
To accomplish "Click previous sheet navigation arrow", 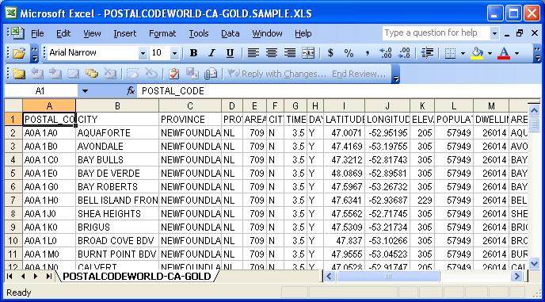I will click(23, 277).
